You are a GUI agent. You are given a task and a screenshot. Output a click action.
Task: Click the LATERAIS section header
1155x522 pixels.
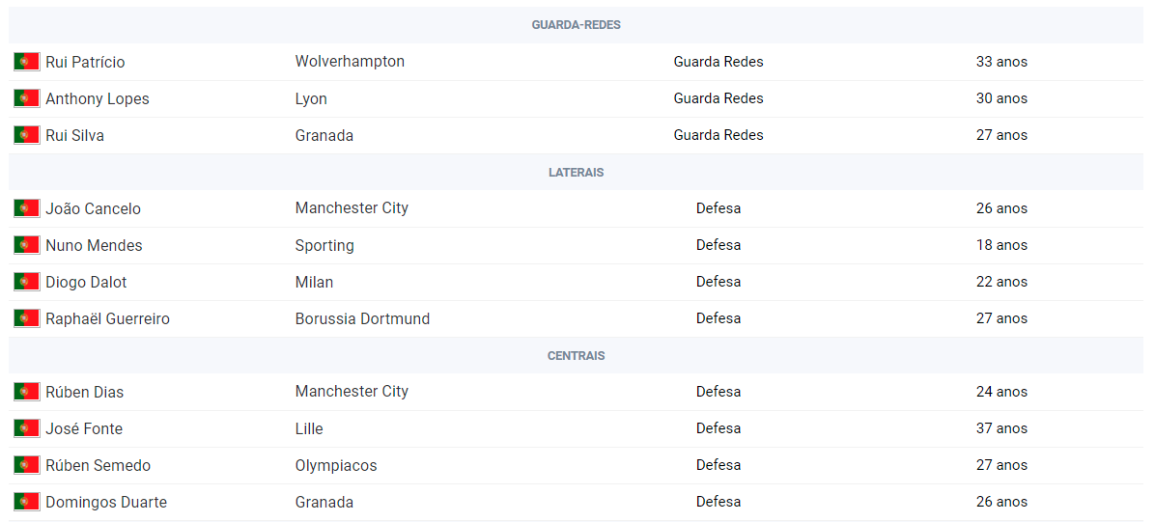(x=576, y=173)
